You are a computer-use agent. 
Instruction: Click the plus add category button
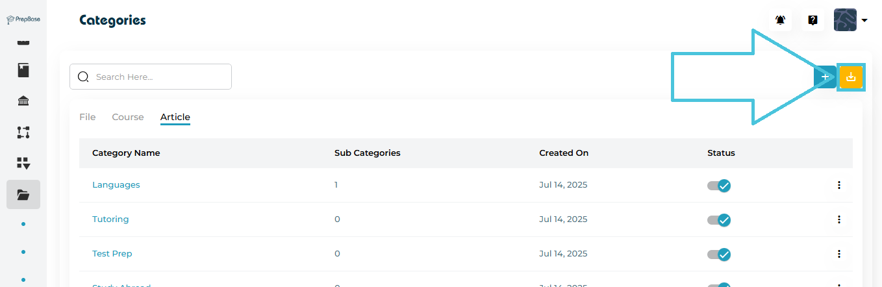click(x=825, y=77)
